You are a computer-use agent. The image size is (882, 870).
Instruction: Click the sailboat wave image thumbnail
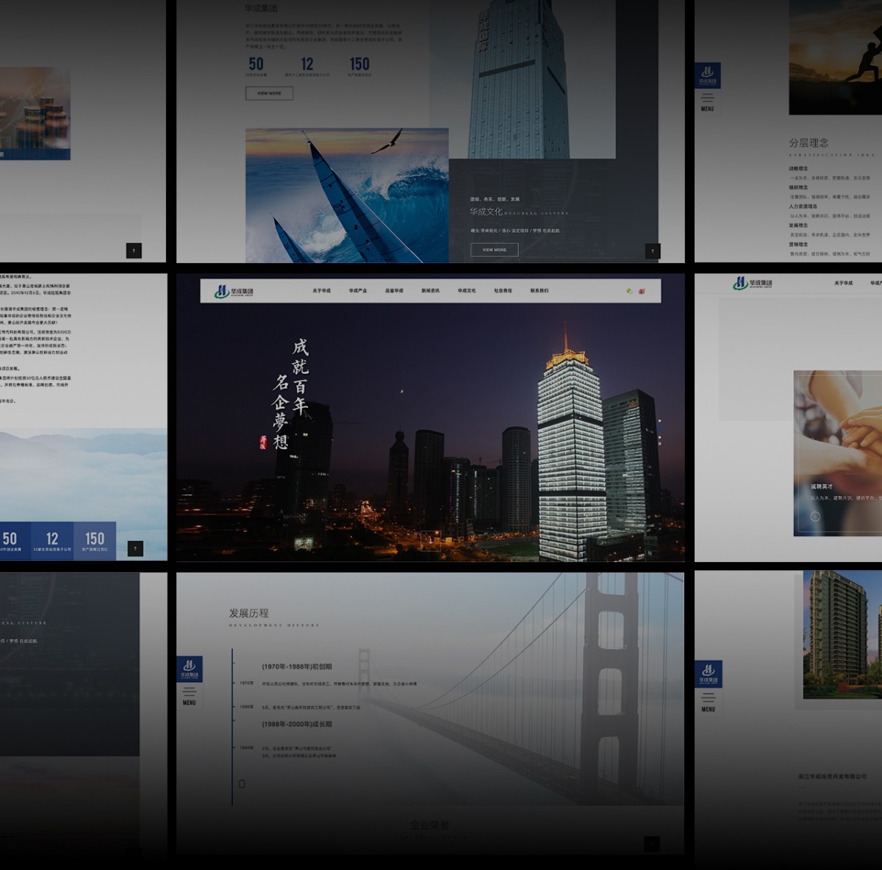347,195
